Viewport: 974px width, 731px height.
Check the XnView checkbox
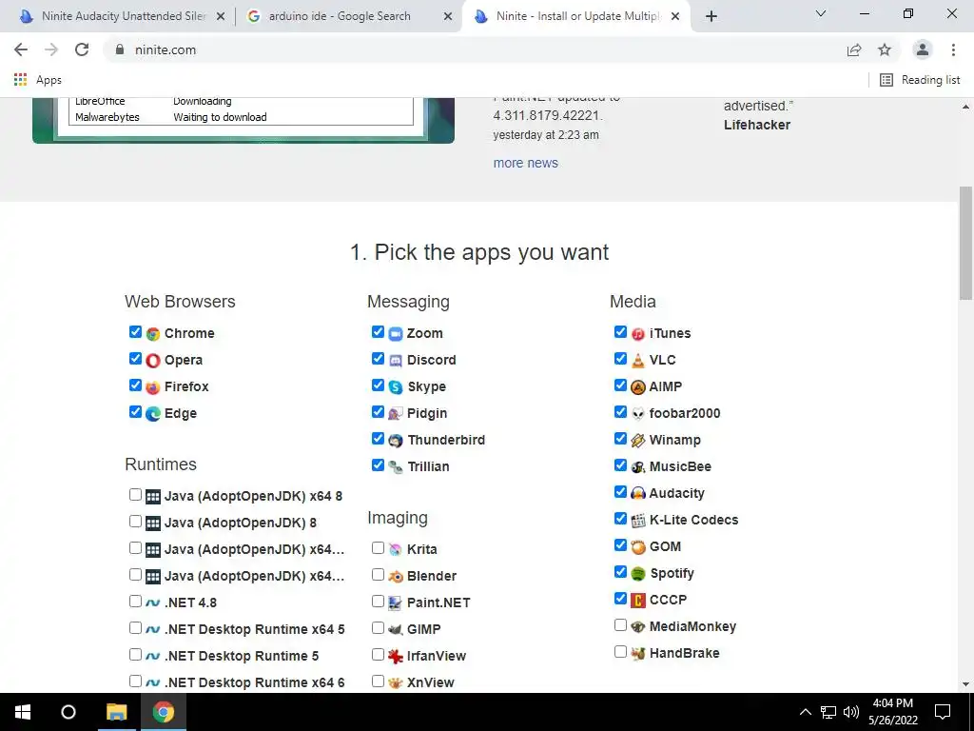coord(378,682)
